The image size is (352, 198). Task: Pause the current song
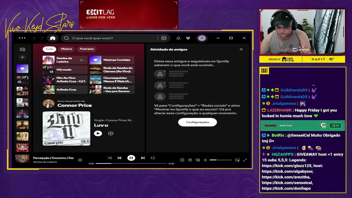(131, 158)
